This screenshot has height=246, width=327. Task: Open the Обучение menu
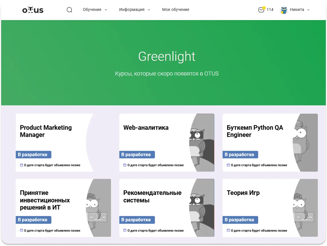click(x=92, y=9)
